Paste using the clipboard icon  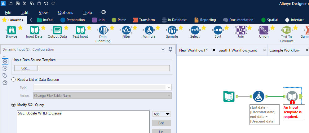click(x=39, y=3)
